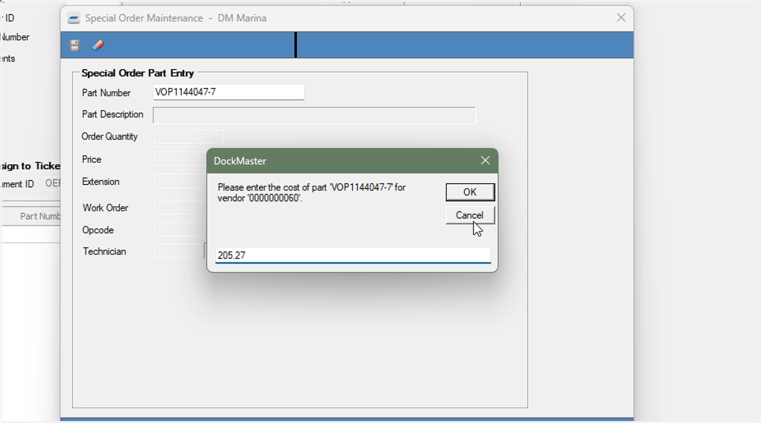Viewport: 761px width, 423px height.
Task: Click the Technician label
Action: [105, 251]
